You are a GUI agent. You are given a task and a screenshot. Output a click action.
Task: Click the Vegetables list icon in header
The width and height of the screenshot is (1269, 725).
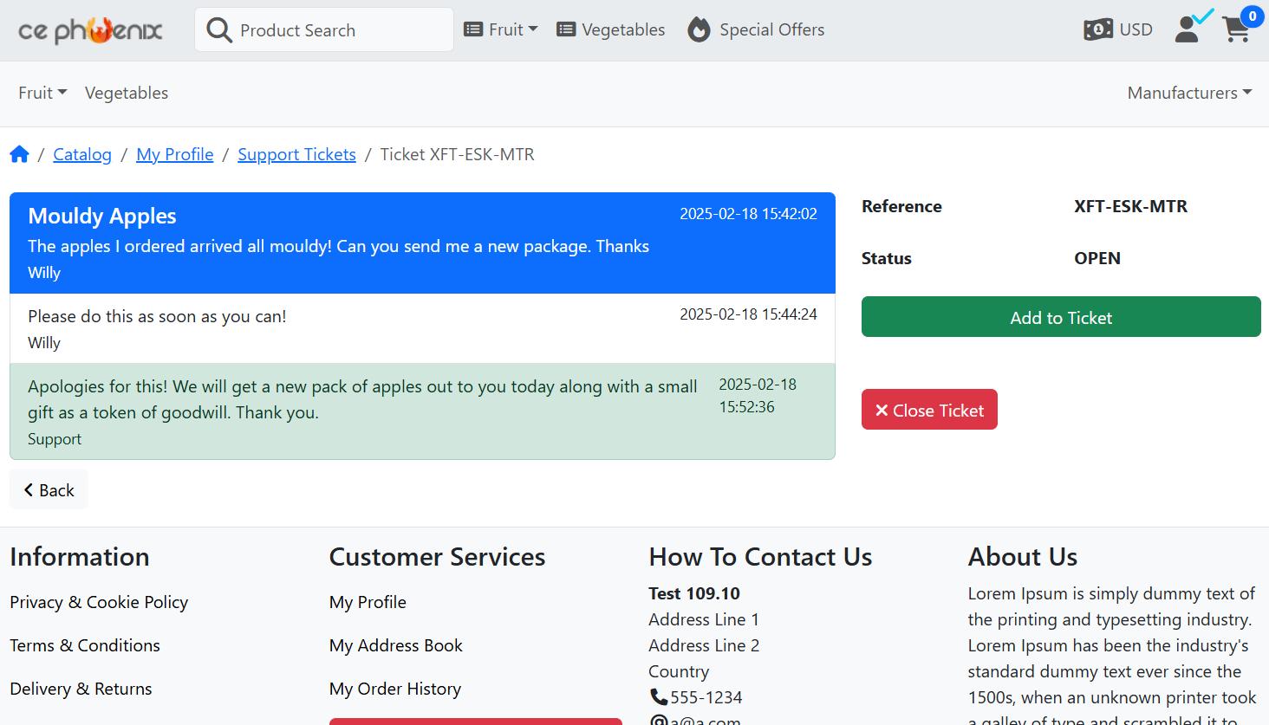566,29
